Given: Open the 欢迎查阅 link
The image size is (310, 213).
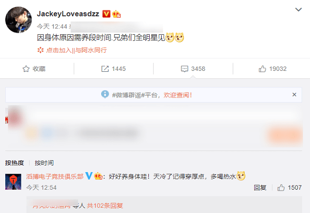Looking at the screenshot, I should (178, 95).
